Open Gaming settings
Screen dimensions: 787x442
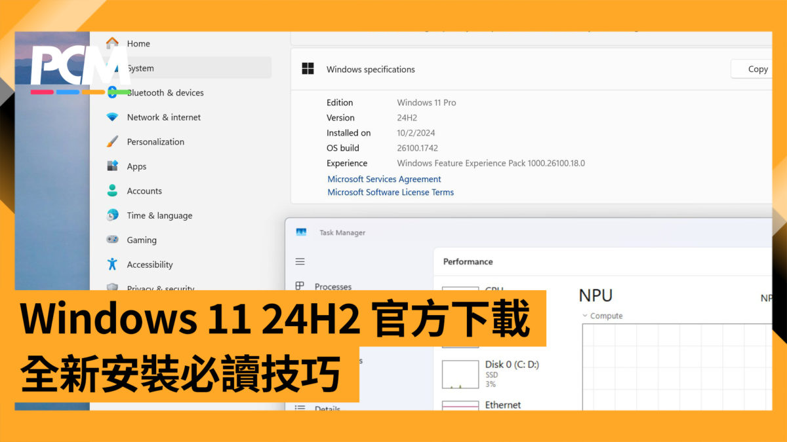click(141, 240)
